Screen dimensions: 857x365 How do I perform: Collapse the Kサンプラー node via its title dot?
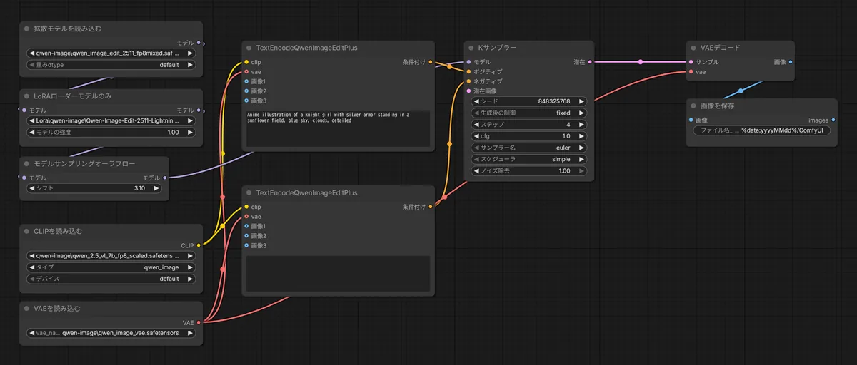coord(471,48)
